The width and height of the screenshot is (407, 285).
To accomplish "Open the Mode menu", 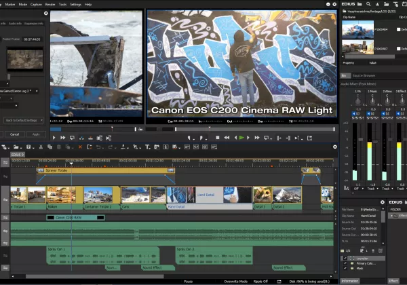I will 23,5.
